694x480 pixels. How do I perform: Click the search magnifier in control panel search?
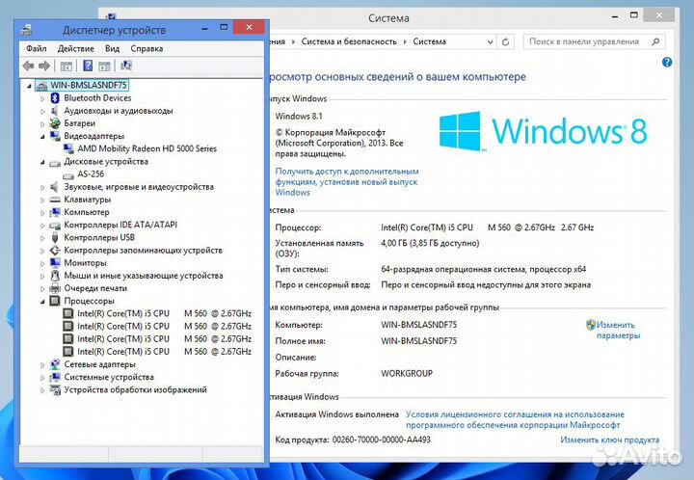(655, 41)
